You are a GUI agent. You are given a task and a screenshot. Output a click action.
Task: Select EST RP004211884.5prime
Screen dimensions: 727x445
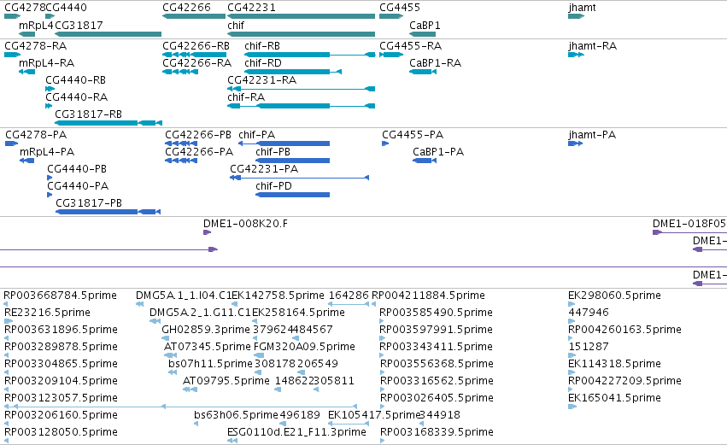click(x=428, y=296)
